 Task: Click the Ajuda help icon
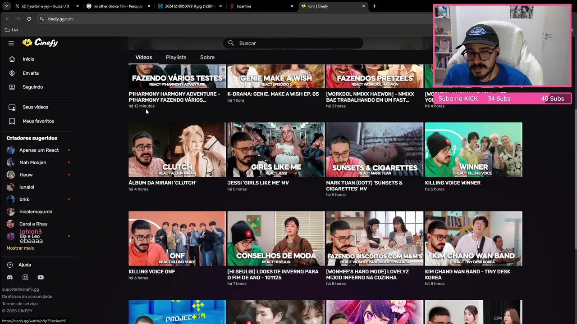10,265
